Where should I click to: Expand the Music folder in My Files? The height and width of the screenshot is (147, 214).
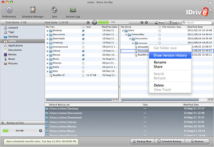pos(47,59)
